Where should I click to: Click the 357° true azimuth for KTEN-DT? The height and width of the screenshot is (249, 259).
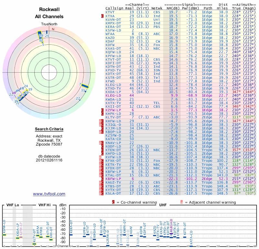click(x=236, y=150)
